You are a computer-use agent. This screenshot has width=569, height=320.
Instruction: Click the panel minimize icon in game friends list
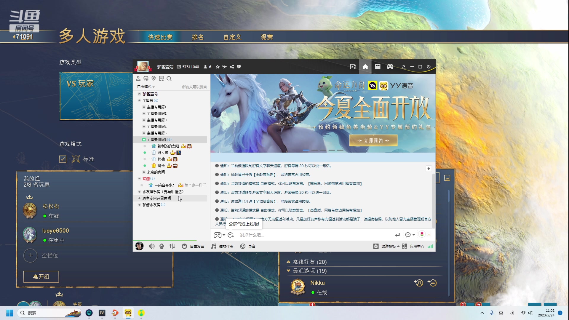tap(447, 178)
